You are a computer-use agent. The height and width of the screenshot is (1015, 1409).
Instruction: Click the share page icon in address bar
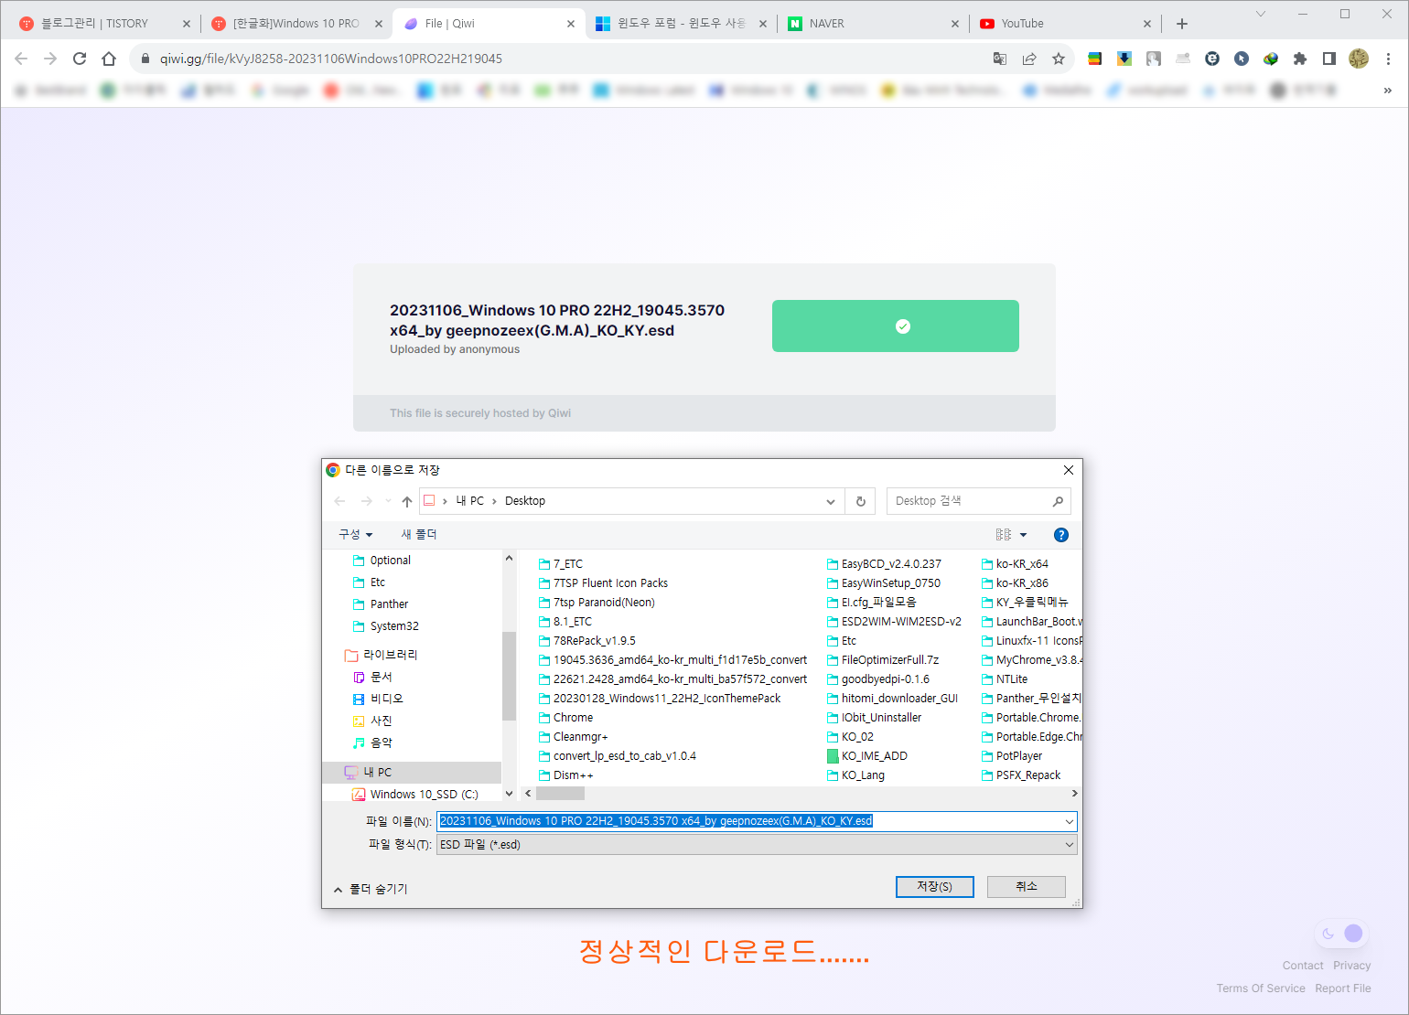click(x=1029, y=59)
